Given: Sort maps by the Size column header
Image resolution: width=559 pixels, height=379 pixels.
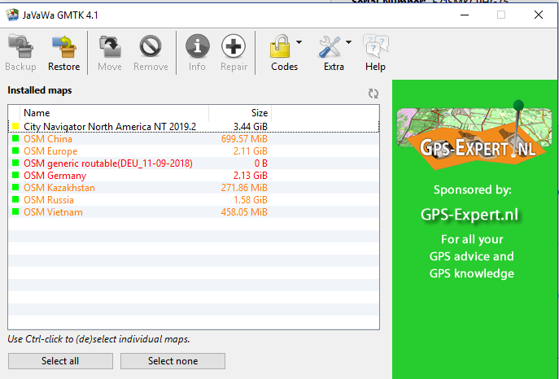Looking at the screenshot, I should pos(240,113).
